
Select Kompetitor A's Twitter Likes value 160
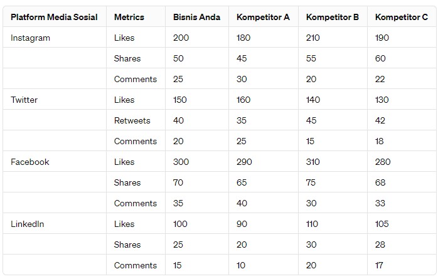pyautogui.click(x=243, y=100)
